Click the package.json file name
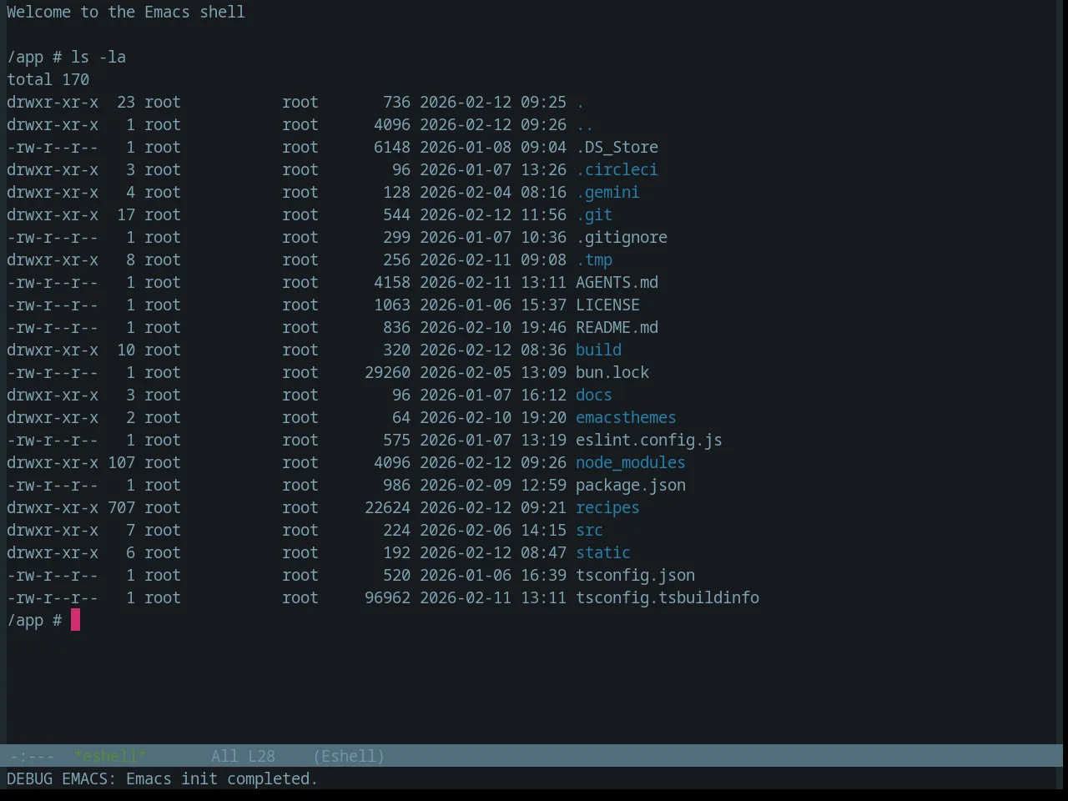The image size is (1068, 801). tap(631, 485)
